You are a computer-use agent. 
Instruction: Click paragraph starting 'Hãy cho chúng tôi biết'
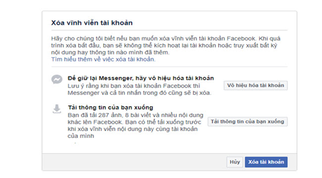165,45
